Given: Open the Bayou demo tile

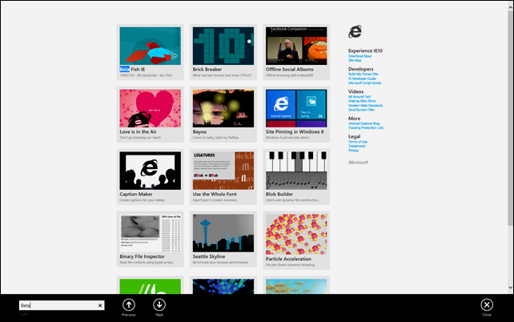Looking at the screenshot, I should (x=223, y=108).
